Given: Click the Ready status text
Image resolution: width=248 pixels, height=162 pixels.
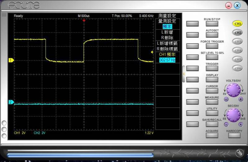Looking at the screenshot, I should click(x=18, y=16).
